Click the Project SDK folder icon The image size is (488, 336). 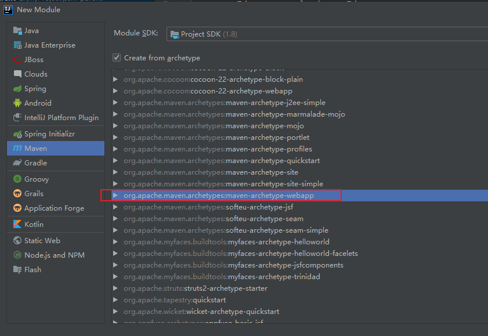[175, 34]
